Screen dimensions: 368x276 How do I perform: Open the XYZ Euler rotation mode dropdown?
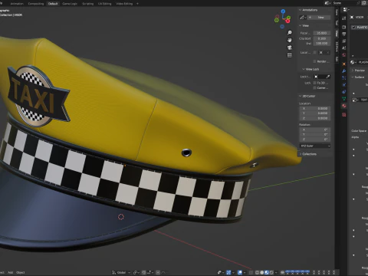(315, 146)
